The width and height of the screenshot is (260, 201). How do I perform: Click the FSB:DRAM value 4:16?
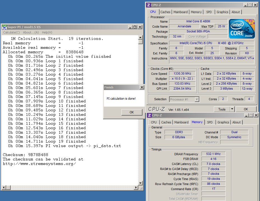(x=214, y=159)
